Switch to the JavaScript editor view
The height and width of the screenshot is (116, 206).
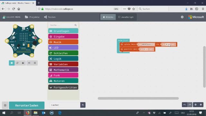pyautogui.click(x=126, y=17)
